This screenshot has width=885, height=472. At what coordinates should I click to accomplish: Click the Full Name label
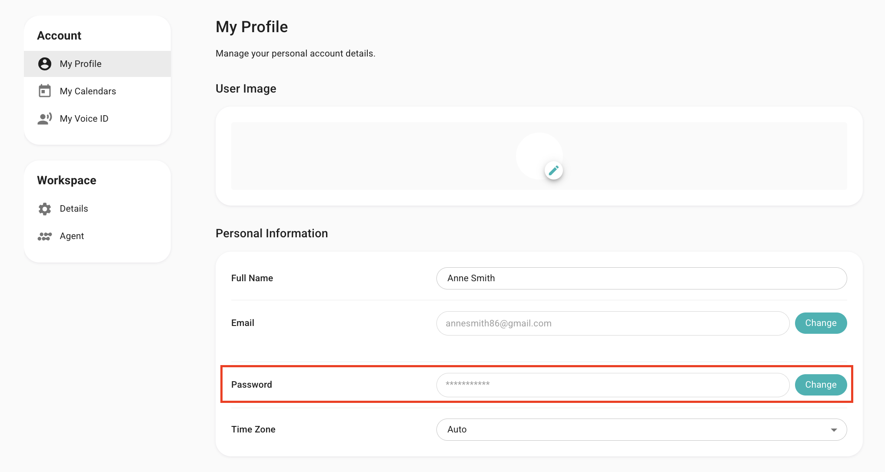click(x=252, y=278)
